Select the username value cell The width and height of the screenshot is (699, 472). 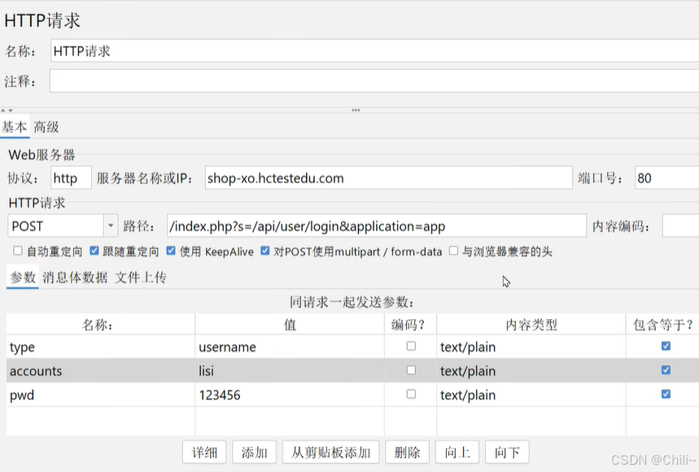pos(290,347)
